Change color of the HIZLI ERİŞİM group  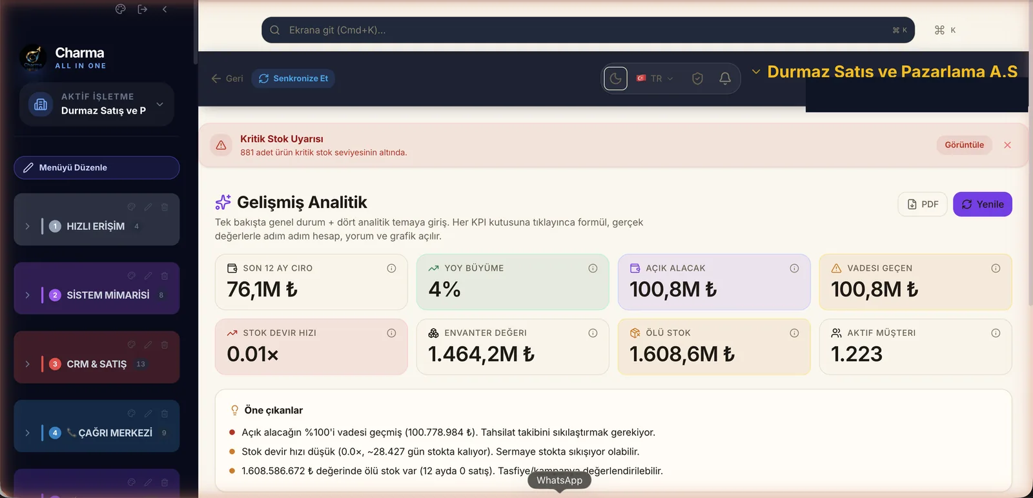click(132, 207)
